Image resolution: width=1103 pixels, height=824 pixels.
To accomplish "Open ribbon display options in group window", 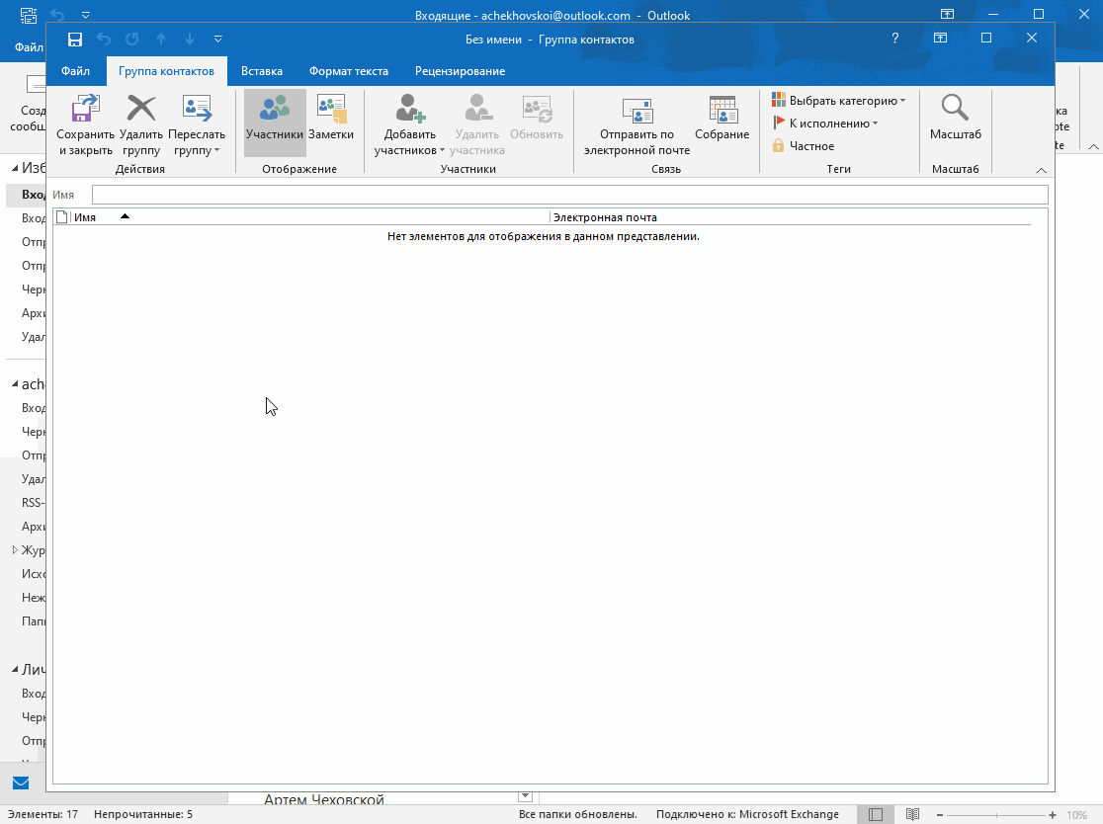I will click(940, 38).
